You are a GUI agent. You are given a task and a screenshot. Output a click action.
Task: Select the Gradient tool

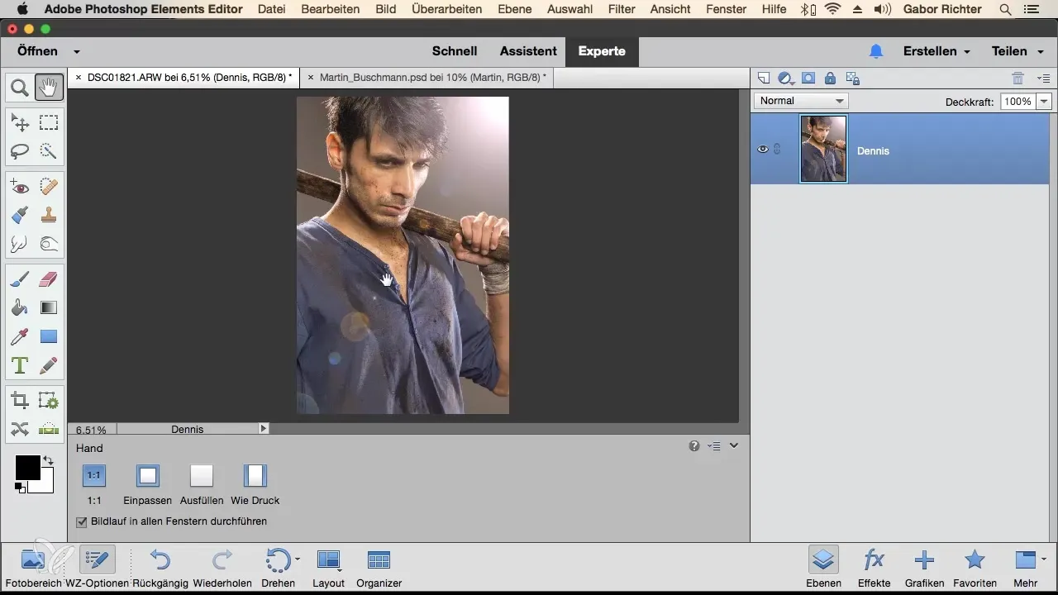coord(49,308)
